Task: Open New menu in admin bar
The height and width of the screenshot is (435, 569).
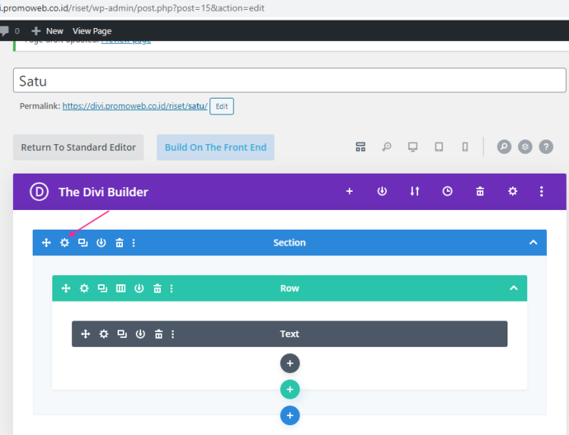Action: [x=48, y=31]
